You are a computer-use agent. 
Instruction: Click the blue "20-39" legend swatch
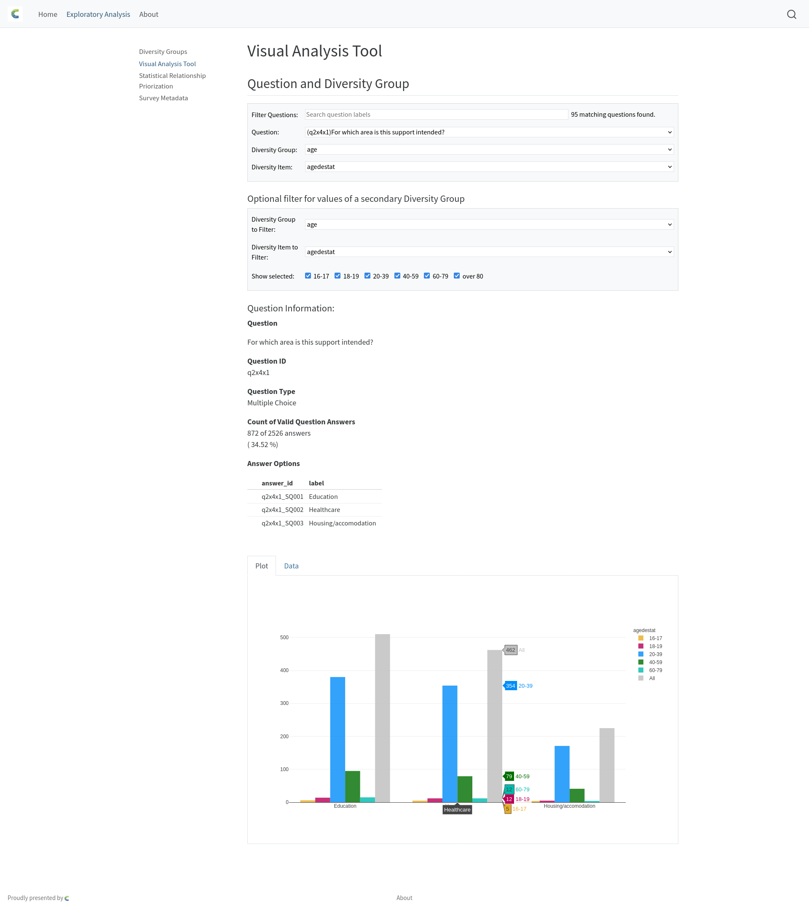tap(641, 654)
